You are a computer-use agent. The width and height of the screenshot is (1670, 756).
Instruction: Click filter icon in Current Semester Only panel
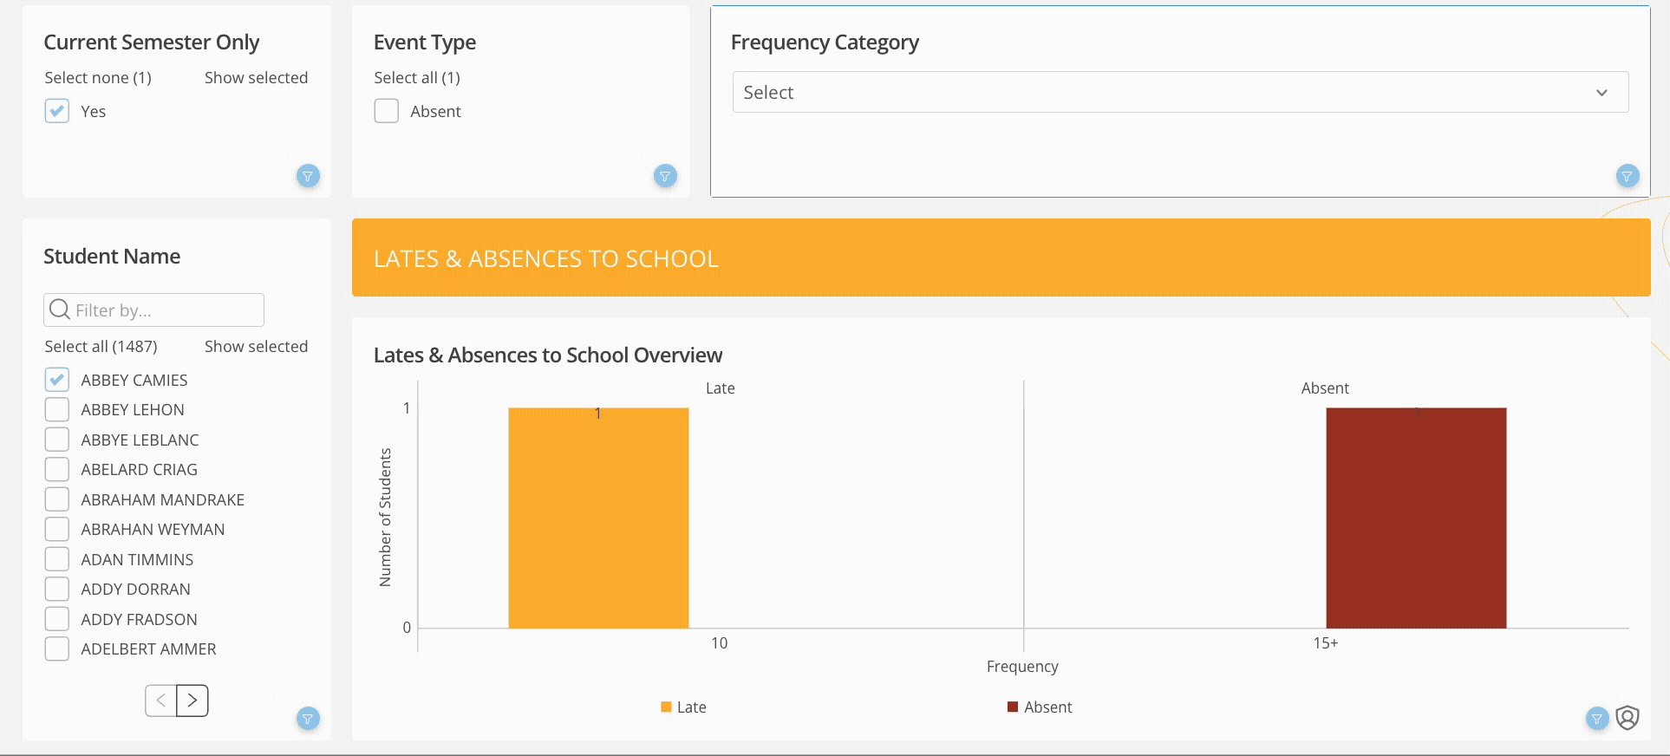308,176
